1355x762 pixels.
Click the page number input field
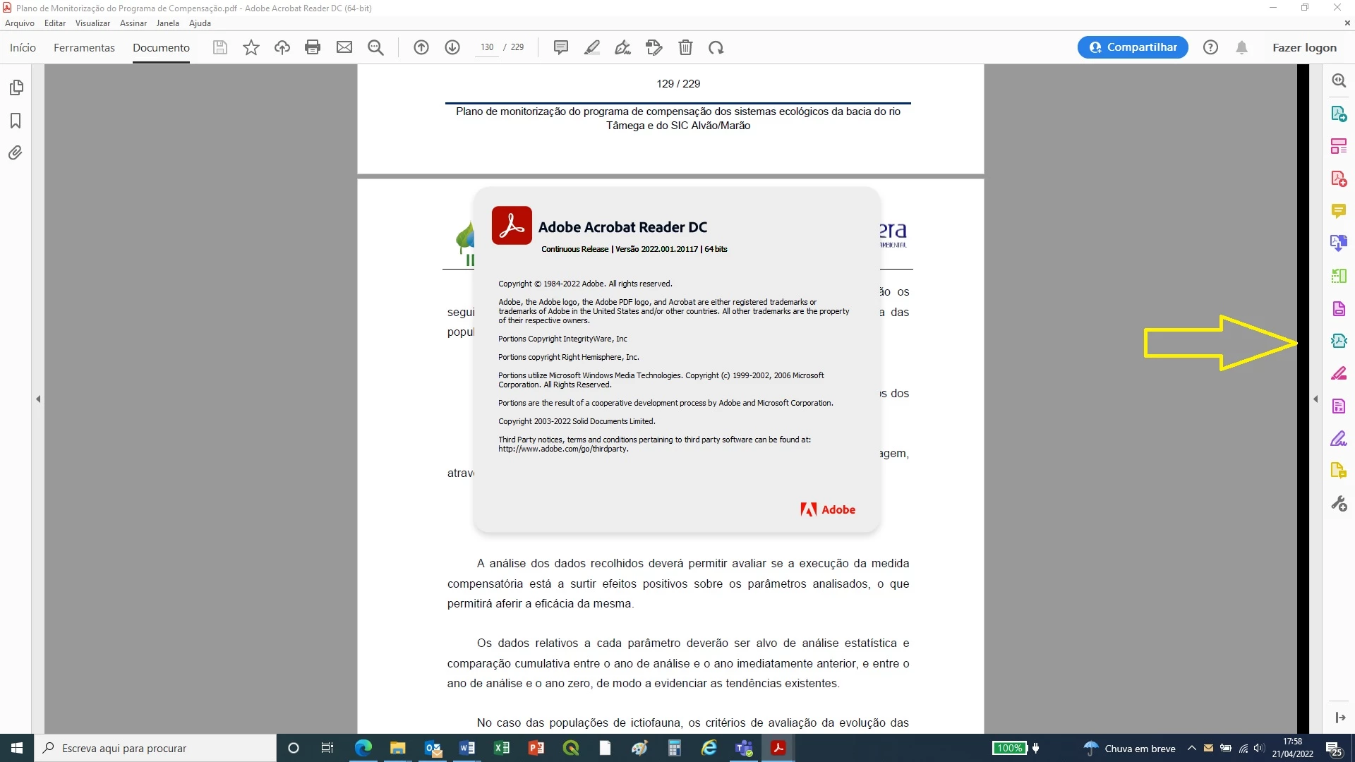(x=487, y=47)
